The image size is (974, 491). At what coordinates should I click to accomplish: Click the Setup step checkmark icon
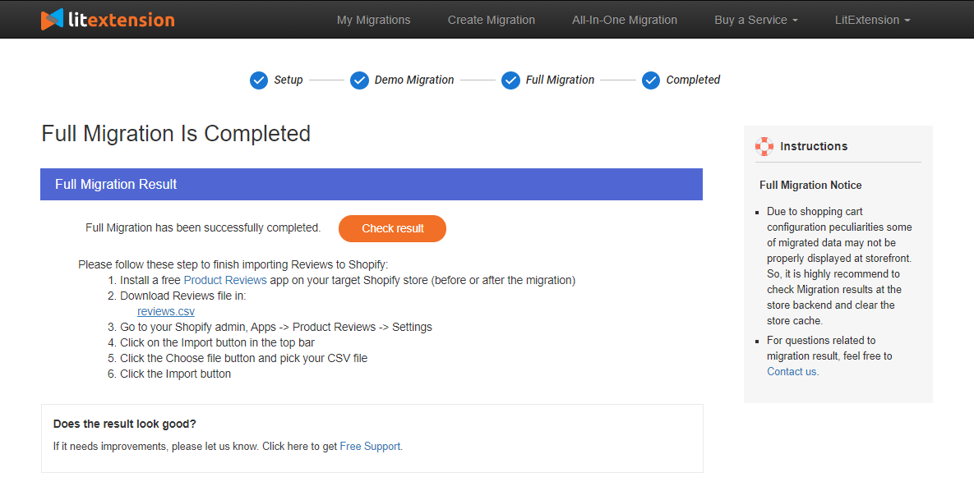pyautogui.click(x=258, y=80)
